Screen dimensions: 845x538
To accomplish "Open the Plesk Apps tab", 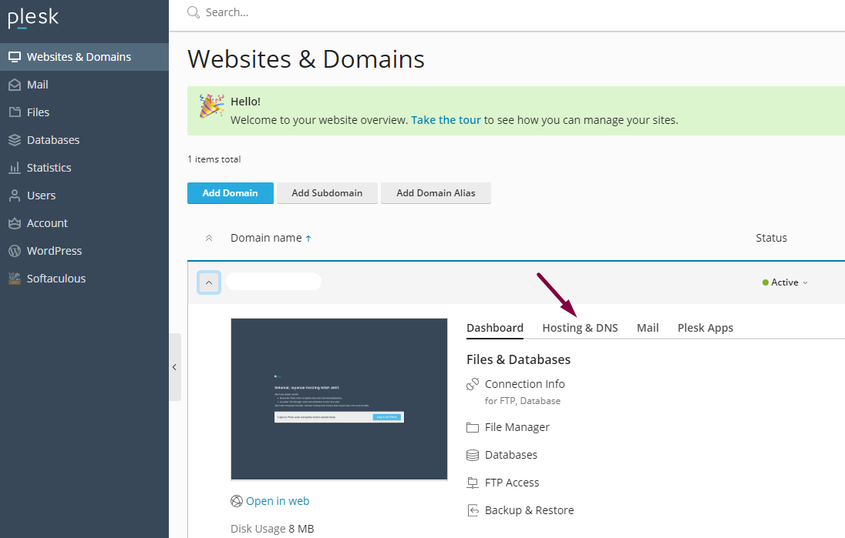I will pos(705,327).
